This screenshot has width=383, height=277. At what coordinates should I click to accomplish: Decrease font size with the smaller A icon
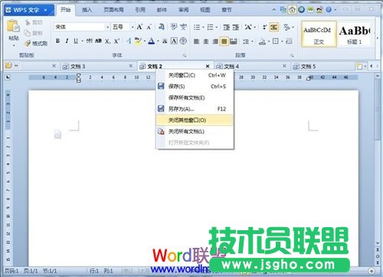[149, 27]
